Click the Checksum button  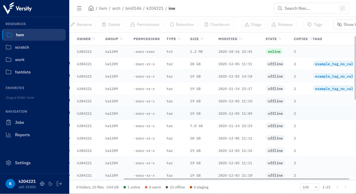click(x=217, y=24)
